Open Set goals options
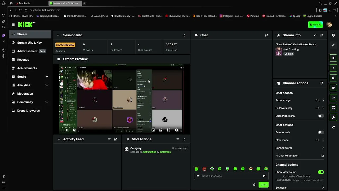 coord(300,188)
